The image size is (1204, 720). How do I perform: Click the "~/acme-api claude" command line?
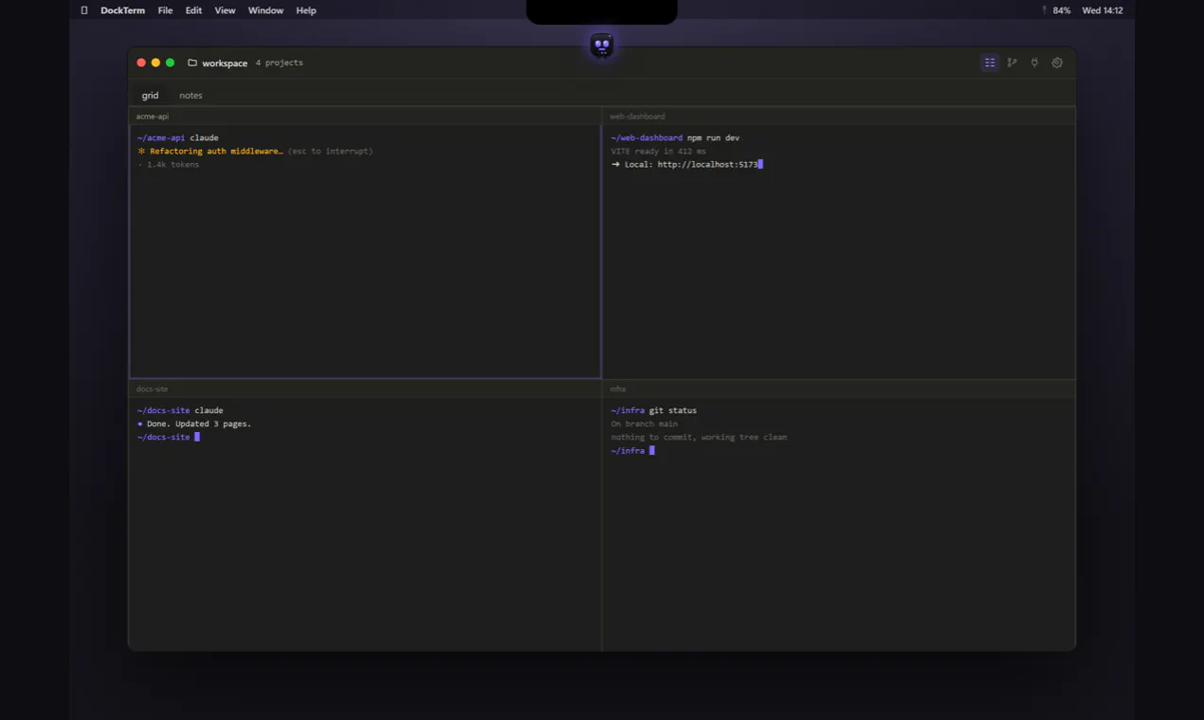(178, 138)
